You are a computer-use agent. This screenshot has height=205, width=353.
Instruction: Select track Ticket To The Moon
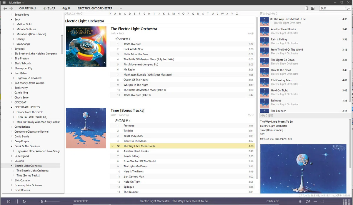pyautogui.click(x=182, y=141)
